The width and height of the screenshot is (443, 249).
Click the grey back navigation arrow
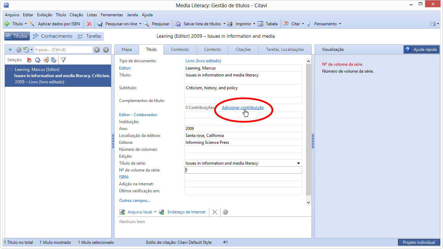point(97,50)
